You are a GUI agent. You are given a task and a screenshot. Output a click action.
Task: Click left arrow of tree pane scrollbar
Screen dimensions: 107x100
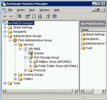point(4,91)
